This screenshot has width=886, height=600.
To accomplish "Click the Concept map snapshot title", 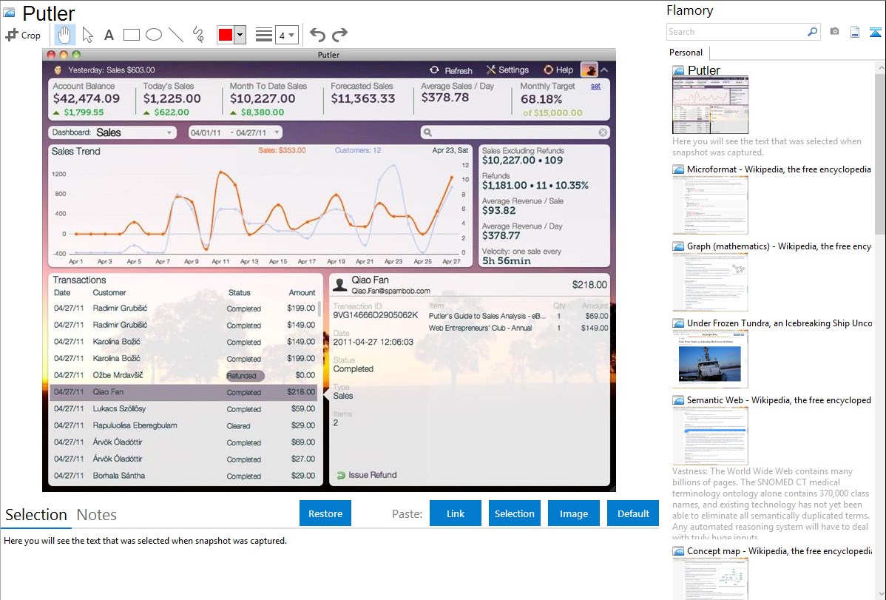I will (x=779, y=550).
